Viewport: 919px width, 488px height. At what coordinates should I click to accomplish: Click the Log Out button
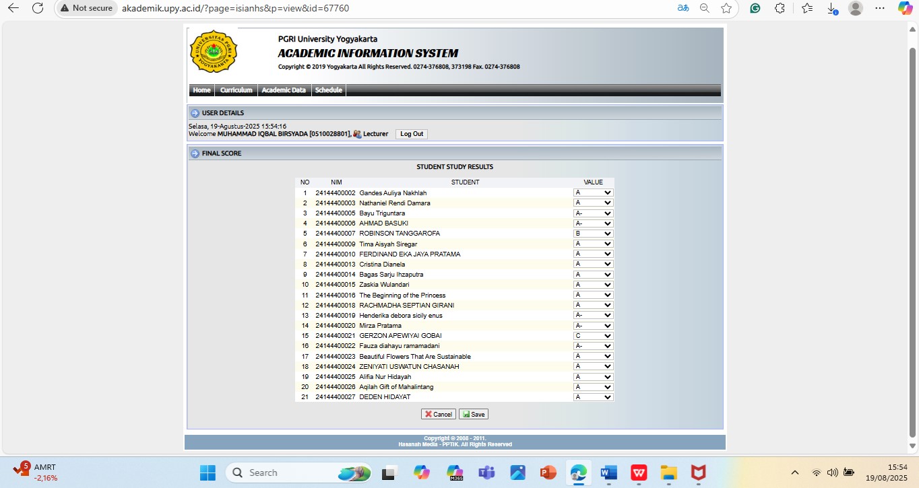(x=412, y=134)
